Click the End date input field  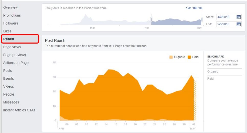click(x=229, y=24)
